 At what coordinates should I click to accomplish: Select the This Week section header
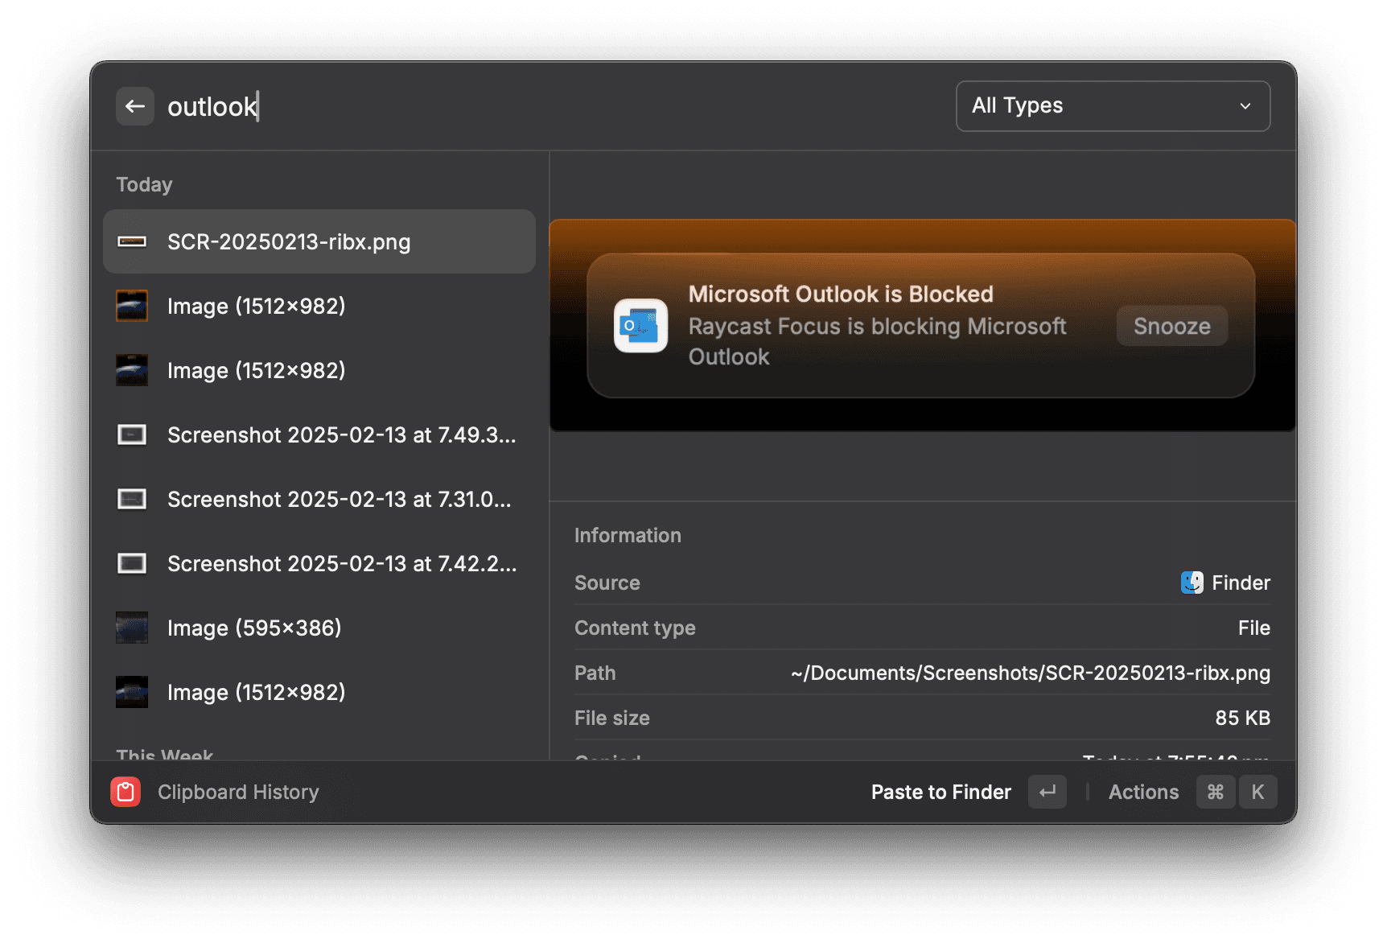coord(164,755)
